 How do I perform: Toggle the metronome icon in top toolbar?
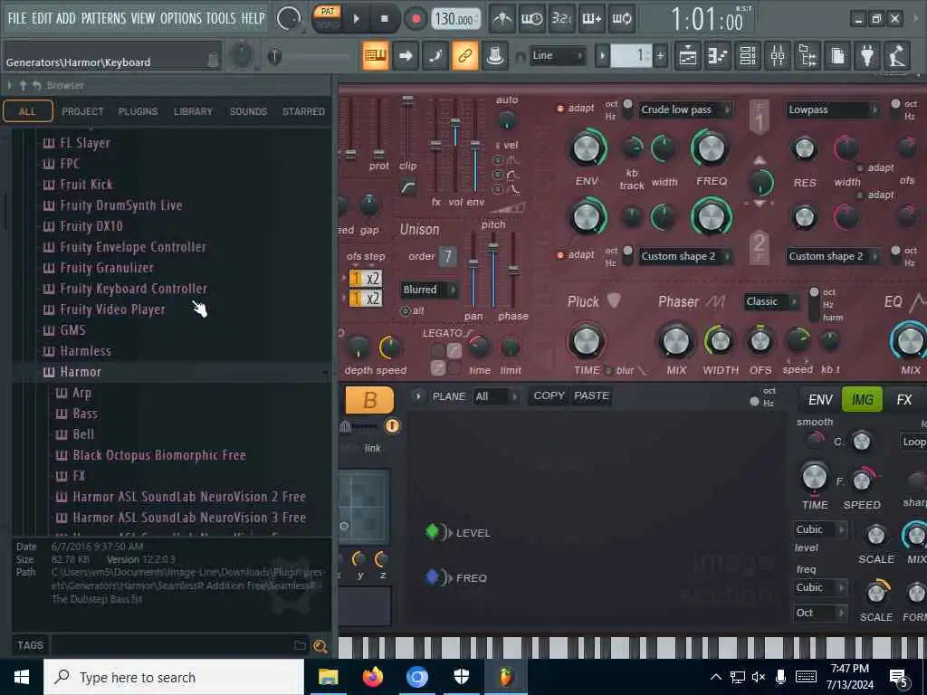pyautogui.click(x=502, y=19)
